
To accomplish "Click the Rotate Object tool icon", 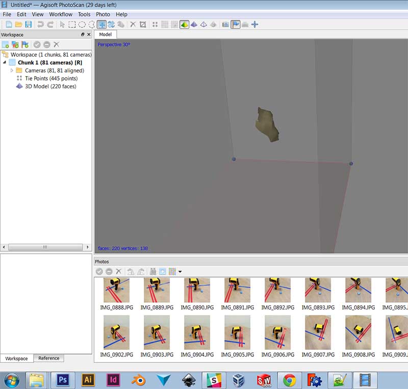I will pyautogui.click(x=121, y=25).
